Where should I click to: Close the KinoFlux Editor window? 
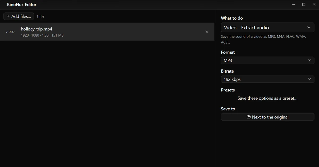click(x=314, y=5)
